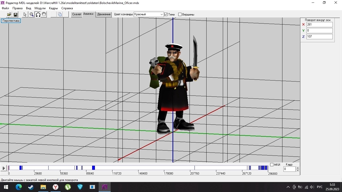Switch the РУС input language indicator
Image resolution: width=342 pixels, height=192 pixels.
tap(319, 187)
